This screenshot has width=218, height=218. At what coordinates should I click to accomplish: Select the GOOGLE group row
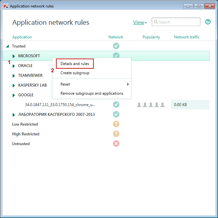(x=26, y=95)
